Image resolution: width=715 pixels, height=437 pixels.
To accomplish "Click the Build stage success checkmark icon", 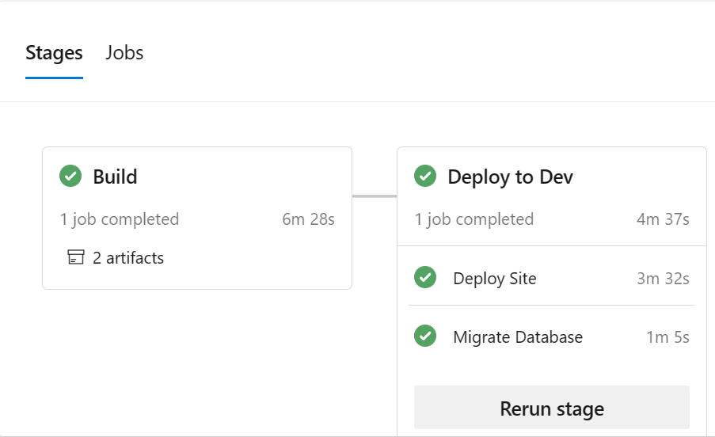I will point(70,176).
